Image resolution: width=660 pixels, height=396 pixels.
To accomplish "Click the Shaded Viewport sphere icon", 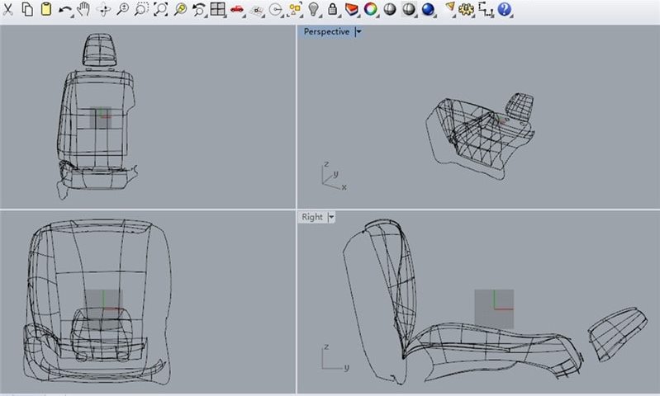I will coord(390,9).
